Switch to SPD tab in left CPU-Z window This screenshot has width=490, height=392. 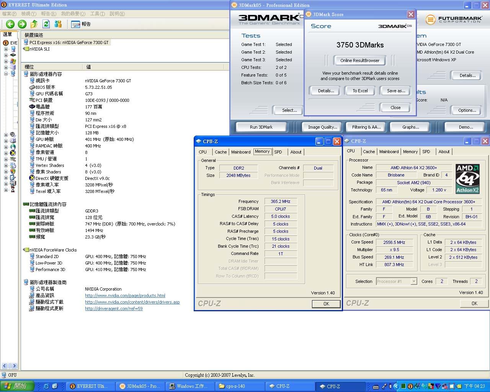(278, 152)
